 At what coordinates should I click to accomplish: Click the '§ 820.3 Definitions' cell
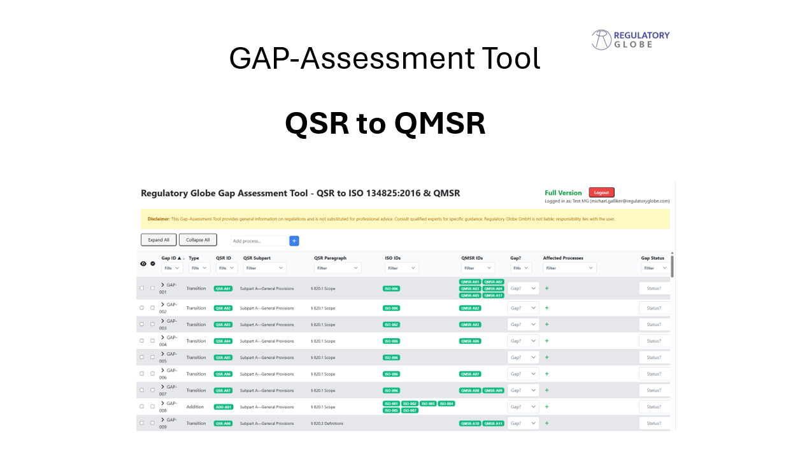tap(327, 423)
